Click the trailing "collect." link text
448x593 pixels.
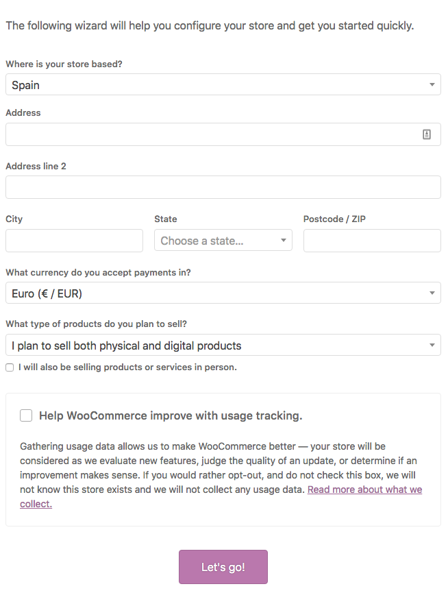(36, 504)
